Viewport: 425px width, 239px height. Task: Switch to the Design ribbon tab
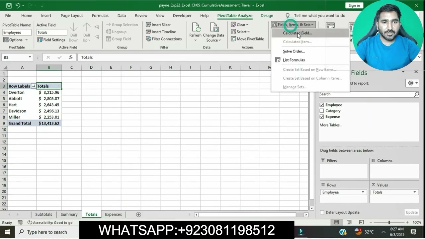[267, 16]
